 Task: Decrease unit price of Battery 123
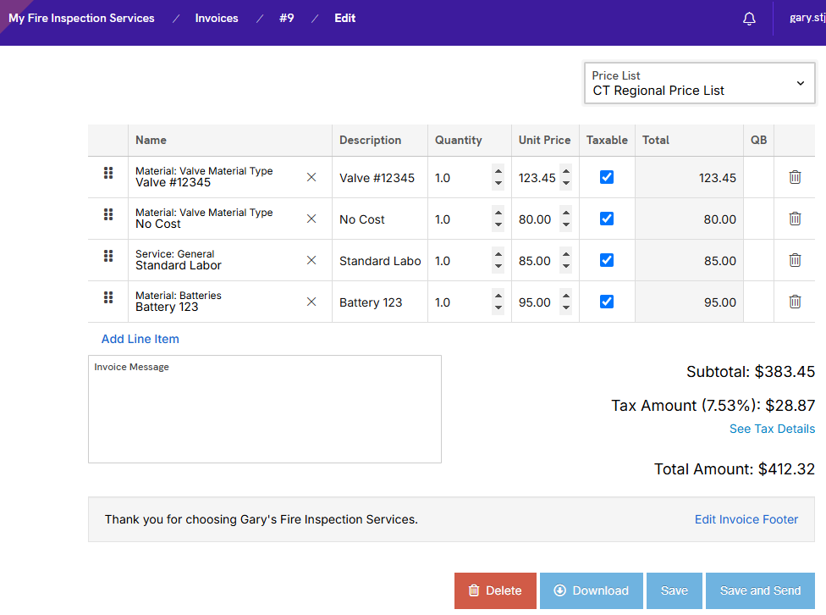tap(566, 308)
